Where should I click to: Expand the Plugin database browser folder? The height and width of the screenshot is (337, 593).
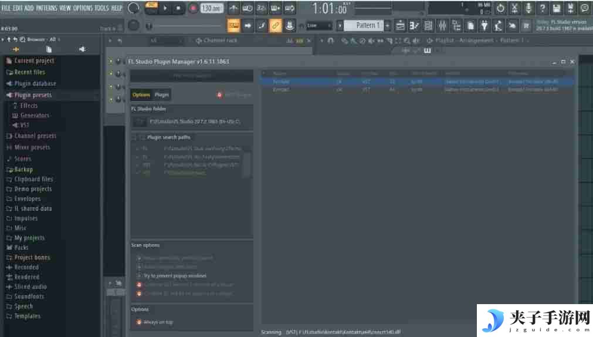[35, 84]
